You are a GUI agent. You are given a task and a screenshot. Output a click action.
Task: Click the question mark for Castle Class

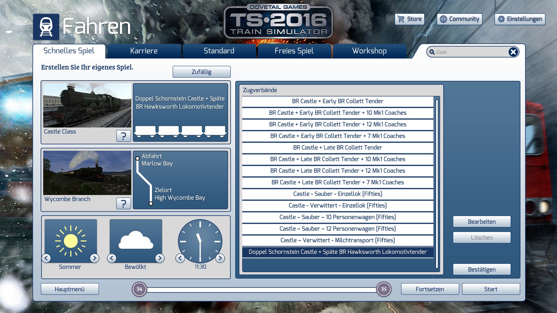(123, 136)
